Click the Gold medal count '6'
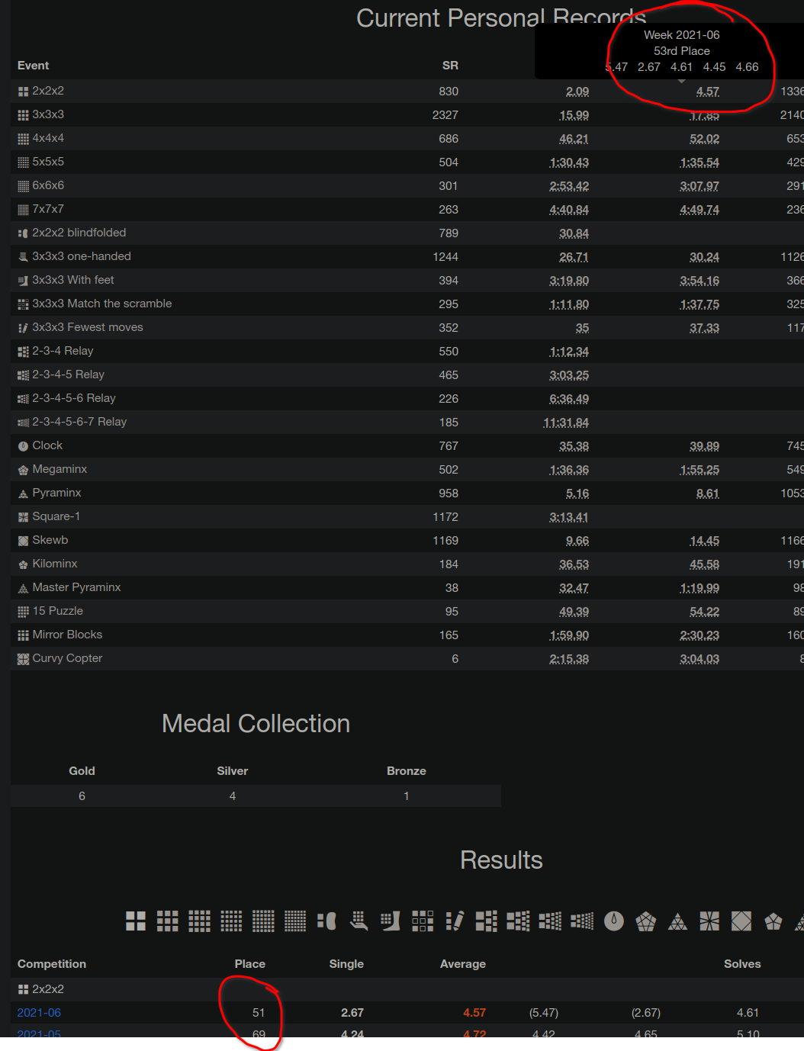The width and height of the screenshot is (804, 1051). click(x=82, y=796)
